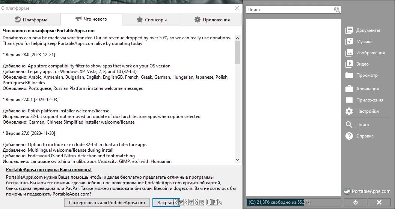Click the changelog scrollbar thumb
The width and height of the screenshot is (395, 209).
[237, 52]
